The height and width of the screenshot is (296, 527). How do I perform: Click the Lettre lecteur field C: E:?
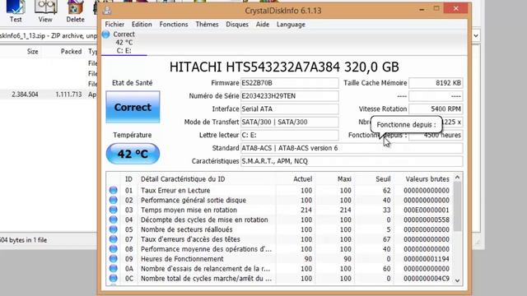[x=289, y=135]
